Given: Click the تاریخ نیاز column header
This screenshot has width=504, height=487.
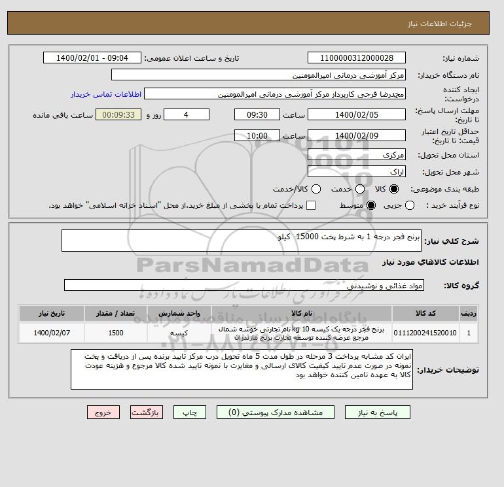Looking at the screenshot, I should pyautogui.click(x=52, y=314).
